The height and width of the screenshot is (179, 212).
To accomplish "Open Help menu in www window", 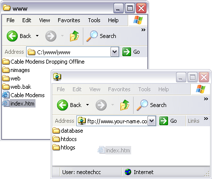I will pos(113,20).
